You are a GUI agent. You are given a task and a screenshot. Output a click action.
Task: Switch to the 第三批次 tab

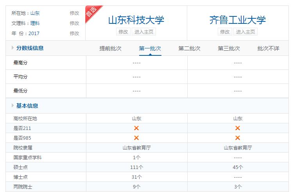point(229,48)
